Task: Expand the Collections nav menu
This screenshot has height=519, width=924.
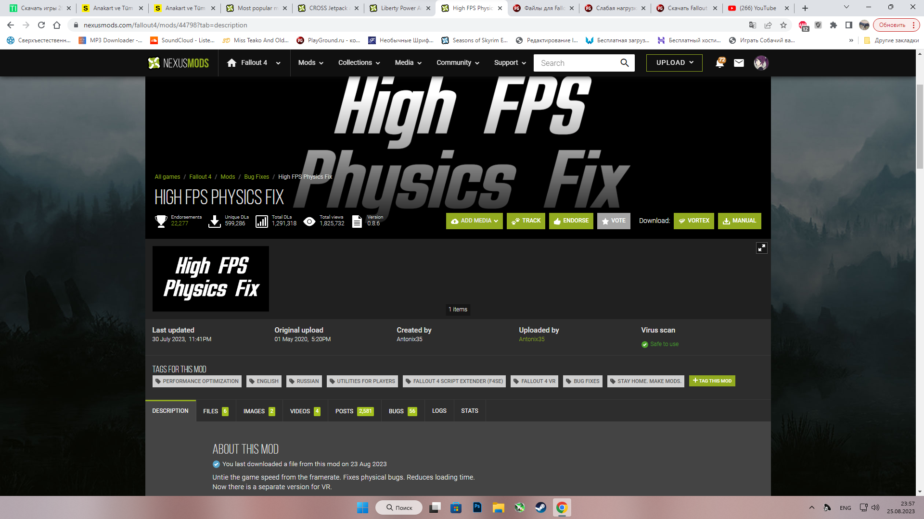Action: pos(359,63)
